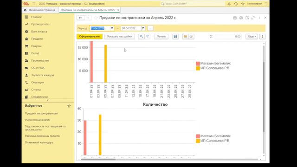
Task: Open calendar for start date
Action: tap(112, 28)
